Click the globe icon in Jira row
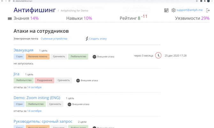 78,81
